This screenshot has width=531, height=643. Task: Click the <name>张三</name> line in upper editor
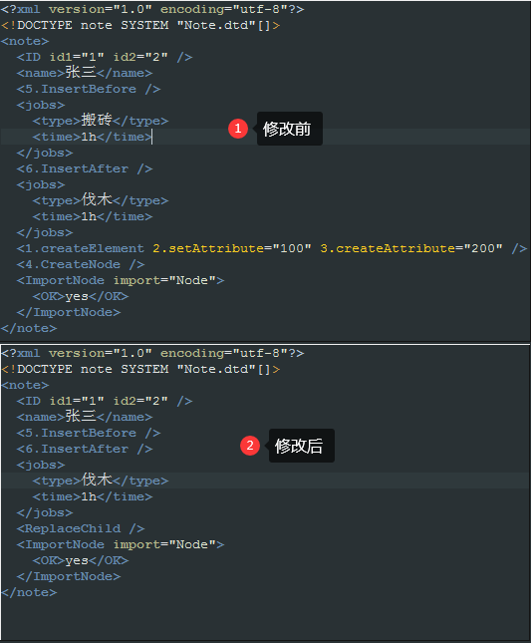coord(85,73)
